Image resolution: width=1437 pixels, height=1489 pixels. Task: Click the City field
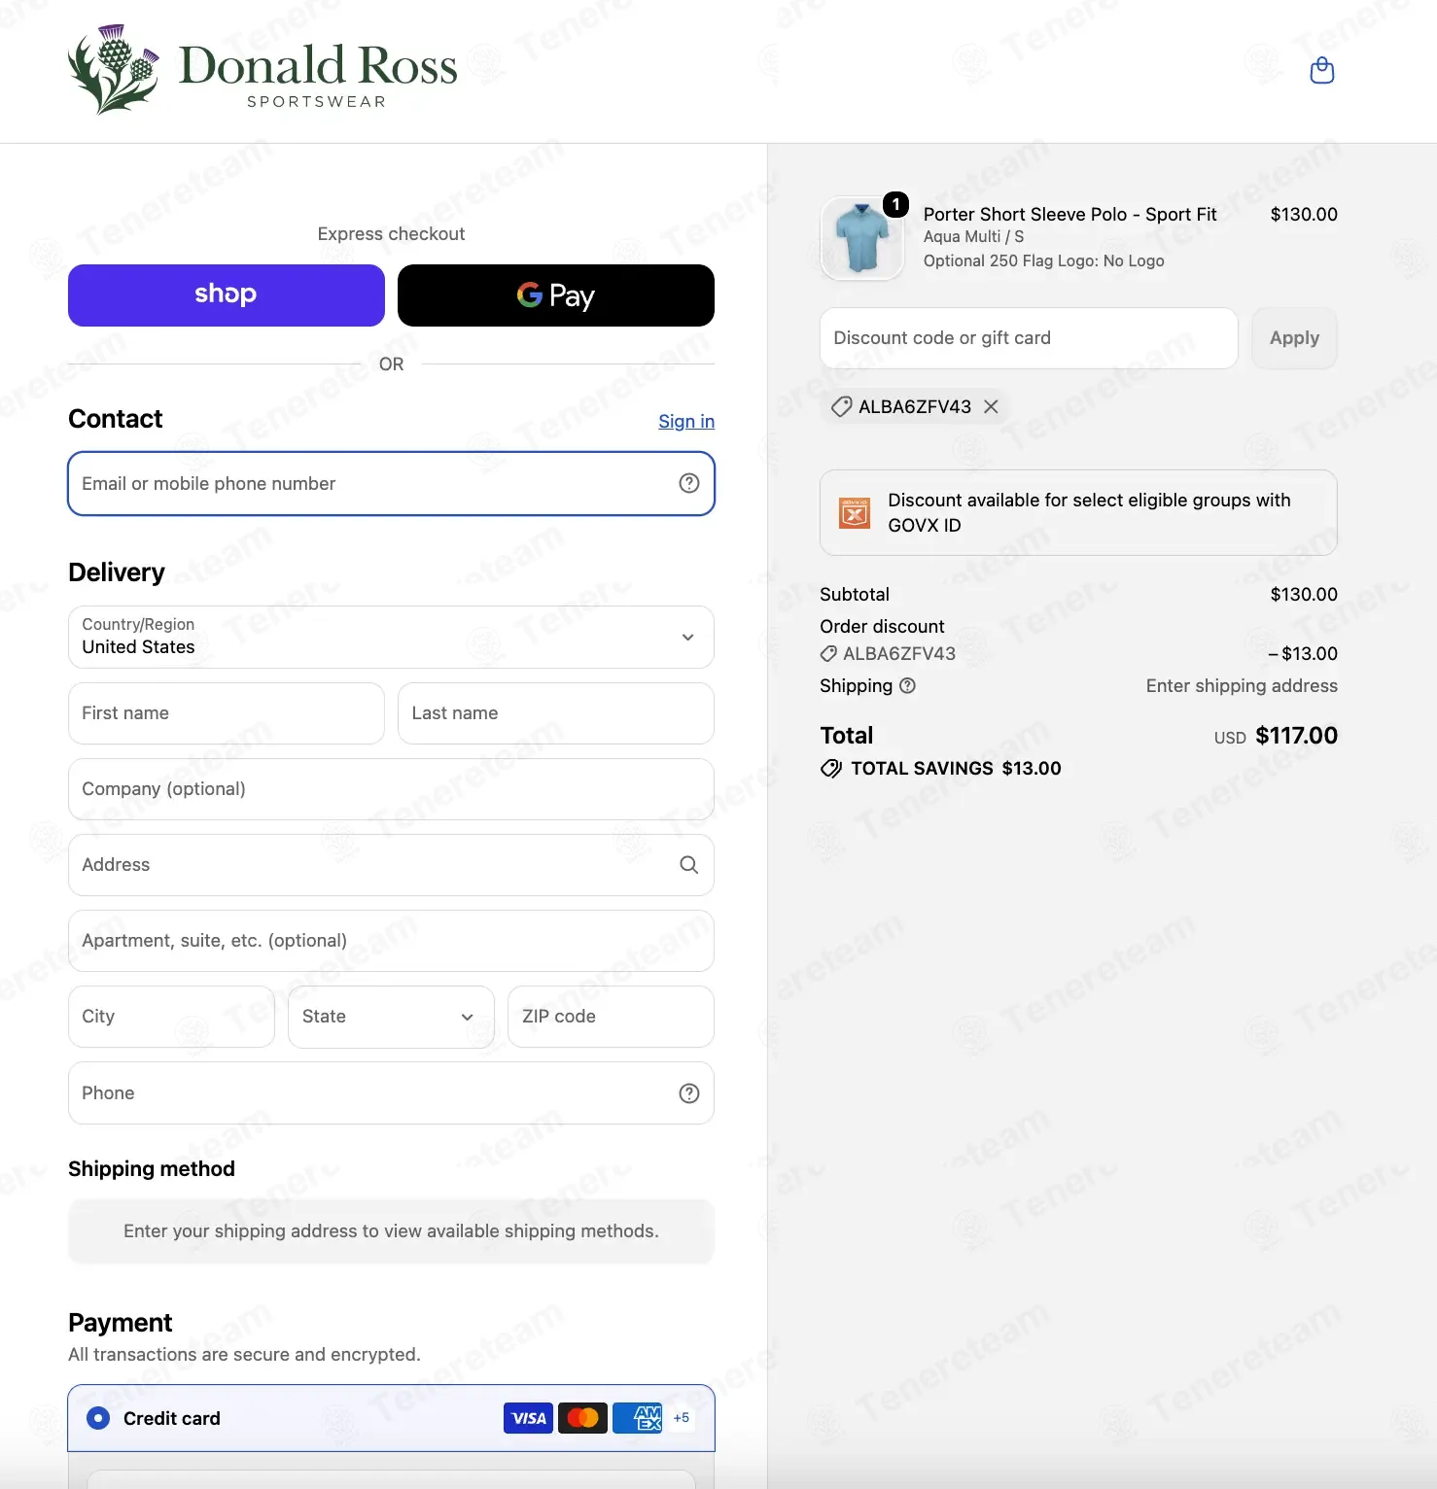171,1017
